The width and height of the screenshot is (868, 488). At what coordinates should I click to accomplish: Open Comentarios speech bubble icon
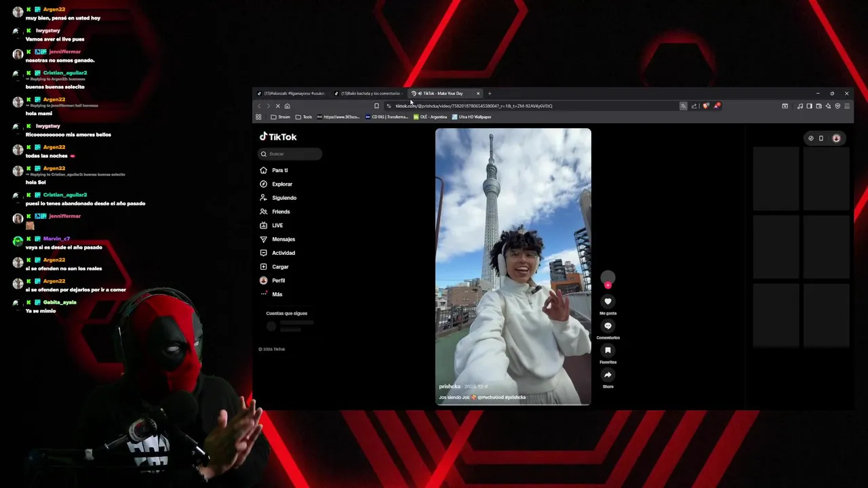click(x=608, y=326)
